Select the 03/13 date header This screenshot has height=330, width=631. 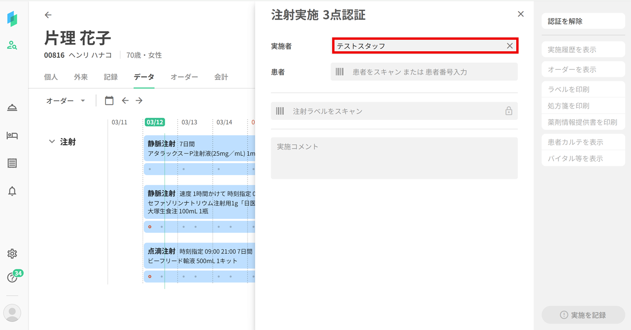point(189,122)
